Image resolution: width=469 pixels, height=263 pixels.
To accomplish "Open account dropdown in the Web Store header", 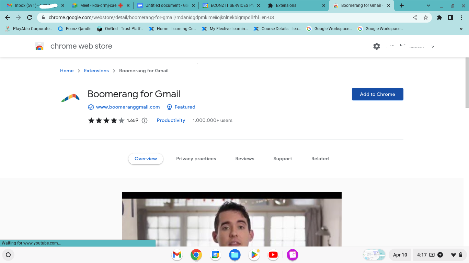I will (433, 47).
